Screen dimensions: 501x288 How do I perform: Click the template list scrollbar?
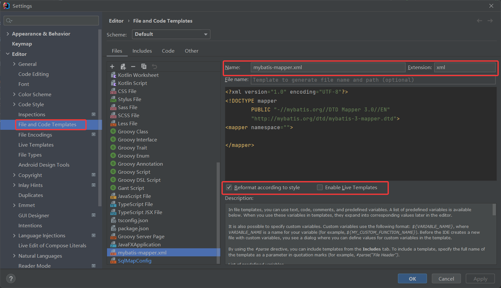click(x=218, y=212)
